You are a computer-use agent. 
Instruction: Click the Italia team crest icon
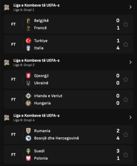coord(28,48)
